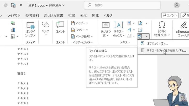Screen dimensions: 189x106
Task: Click the Date and Time icon
Action: point(140,30)
